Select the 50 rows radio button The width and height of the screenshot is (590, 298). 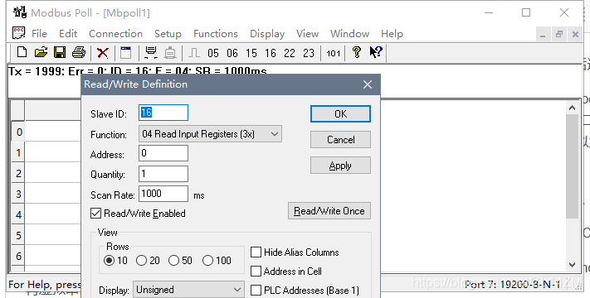(173, 261)
